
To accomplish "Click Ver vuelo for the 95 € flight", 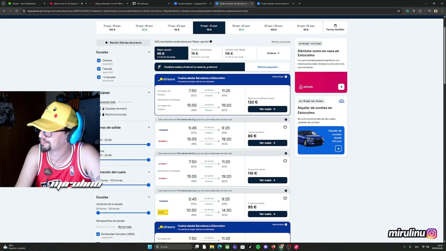I will click(x=268, y=214).
